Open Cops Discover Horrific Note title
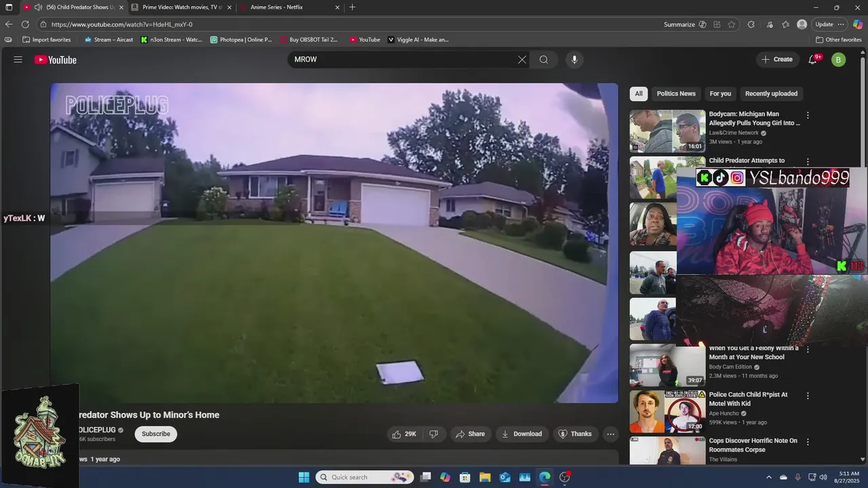The image size is (868, 488). pos(753,445)
